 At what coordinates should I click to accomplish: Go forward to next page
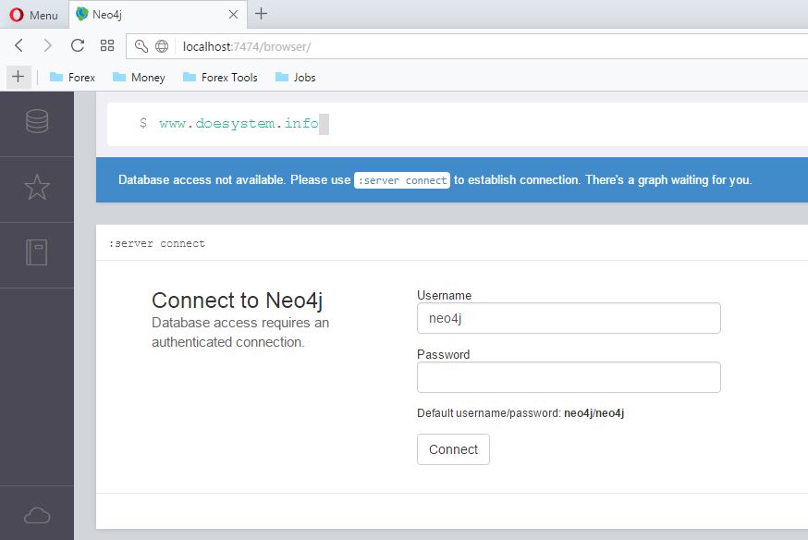click(x=47, y=46)
